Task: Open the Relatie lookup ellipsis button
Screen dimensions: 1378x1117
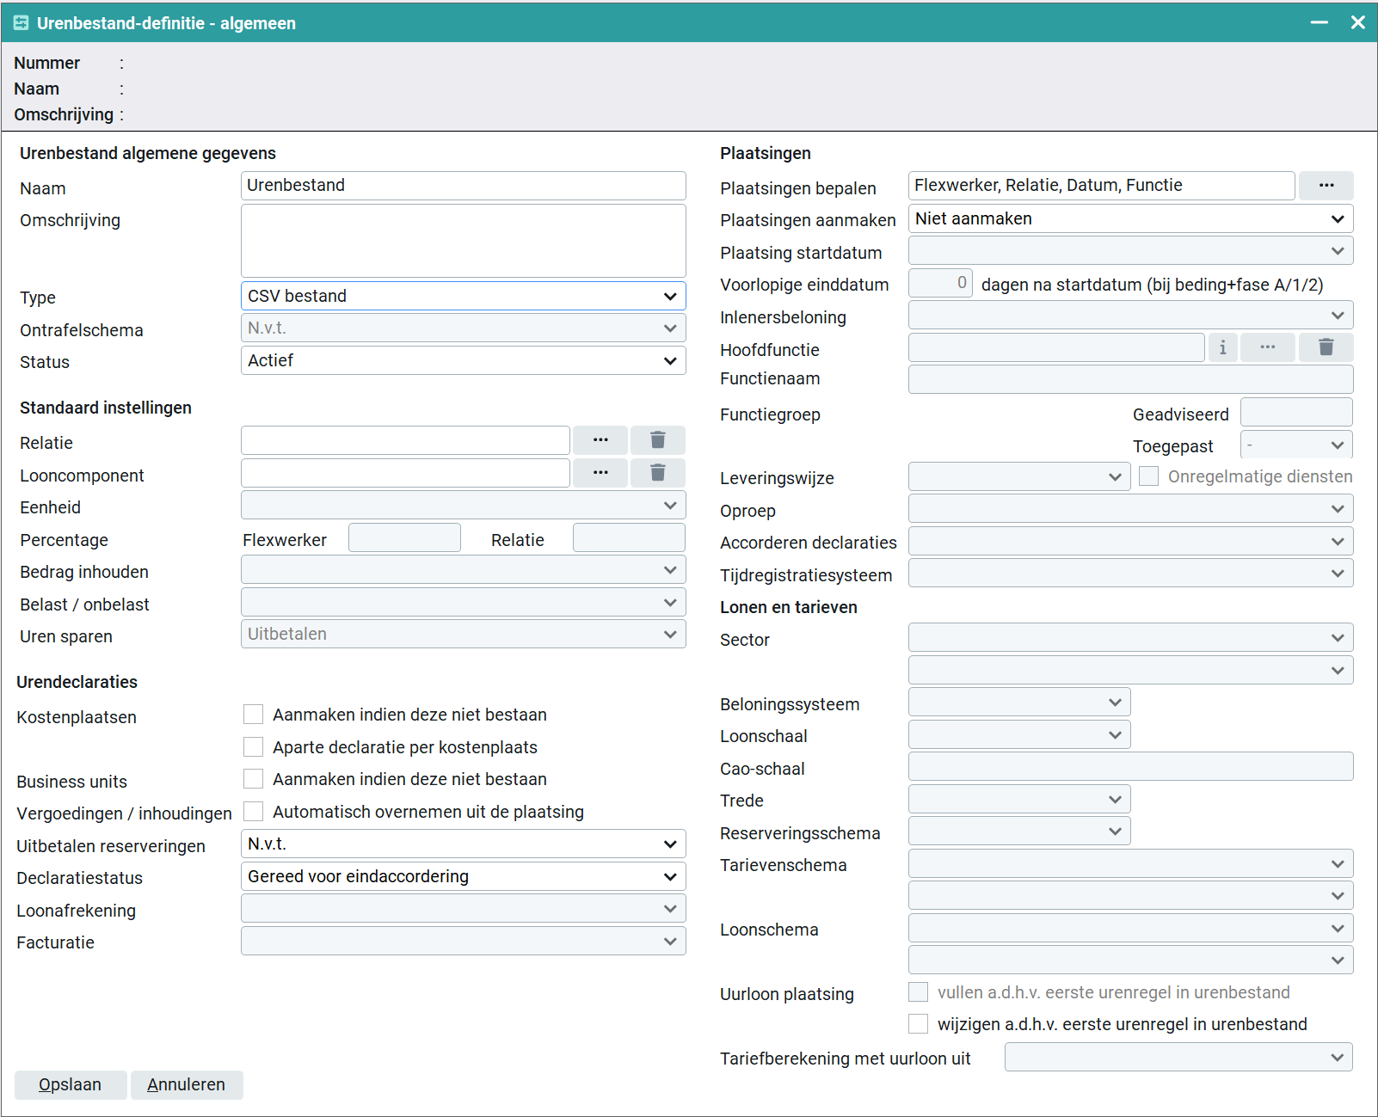Action: pyautogui.click(x=600, y=440)
